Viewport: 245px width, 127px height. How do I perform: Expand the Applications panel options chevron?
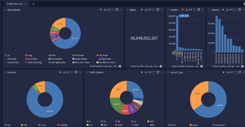click(x=121, y=10)
